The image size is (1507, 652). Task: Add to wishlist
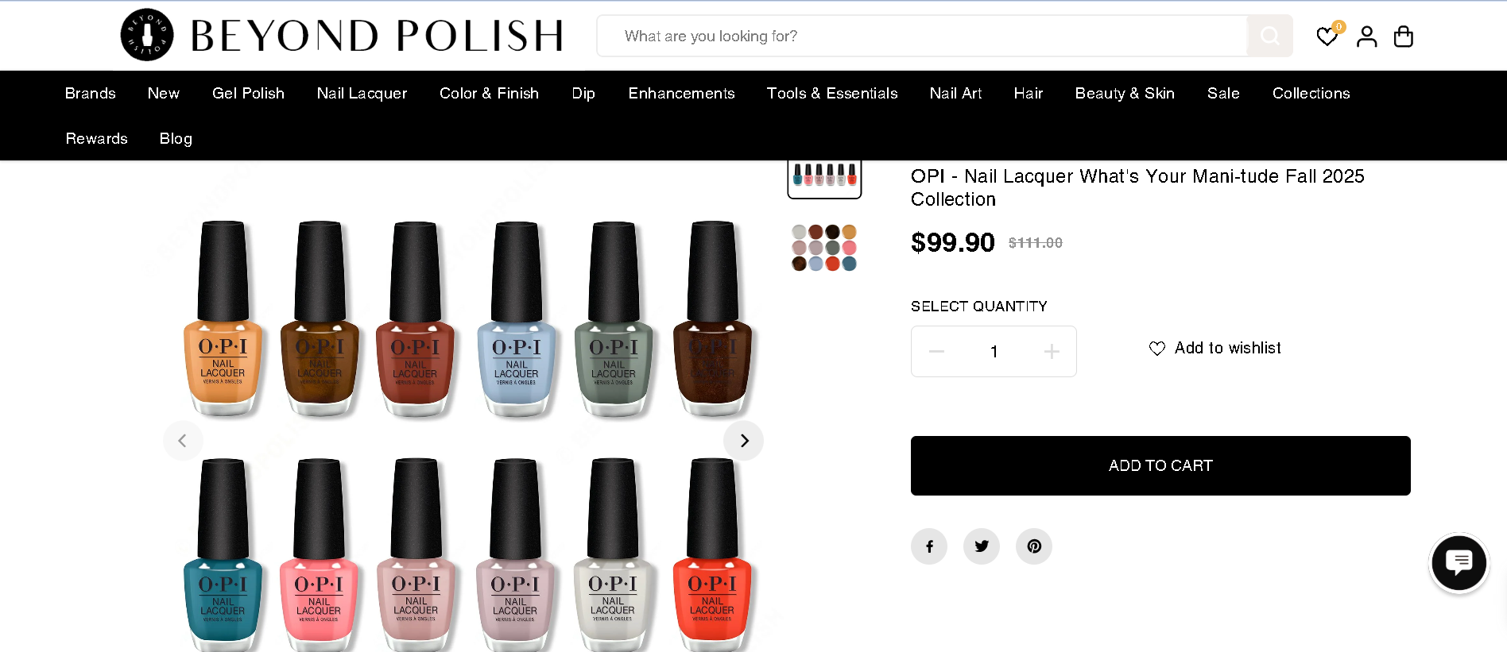click(x=1215, y=348)
